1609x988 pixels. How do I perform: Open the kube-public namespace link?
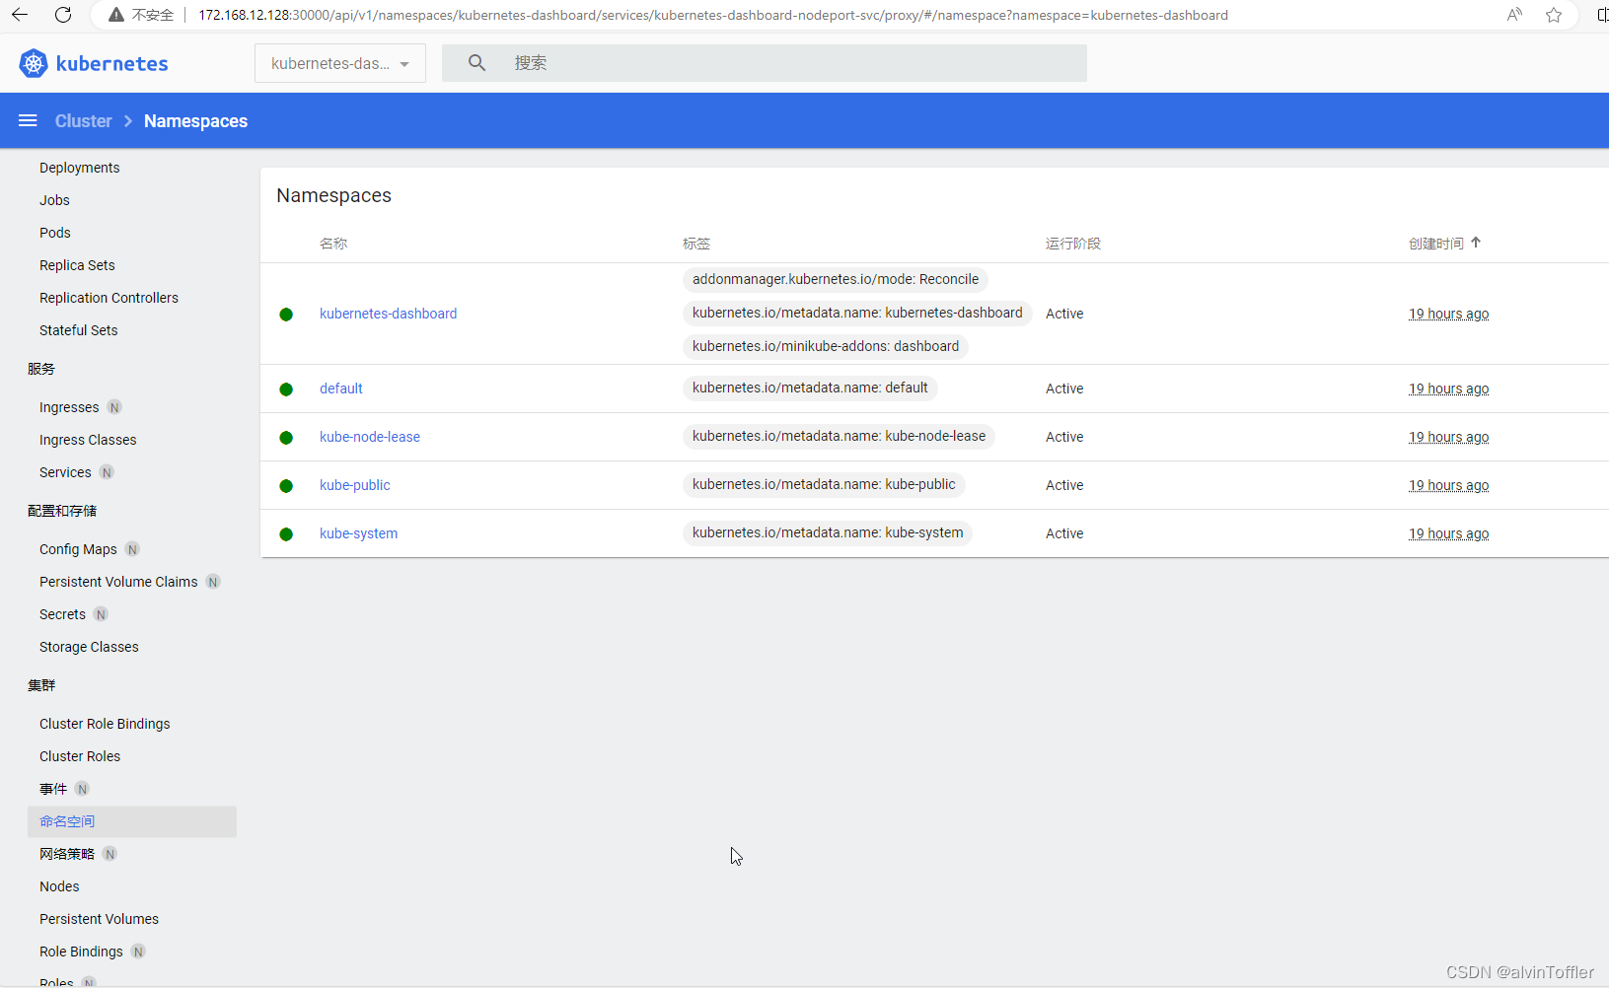pyautogui.click(x=355, y=485)
